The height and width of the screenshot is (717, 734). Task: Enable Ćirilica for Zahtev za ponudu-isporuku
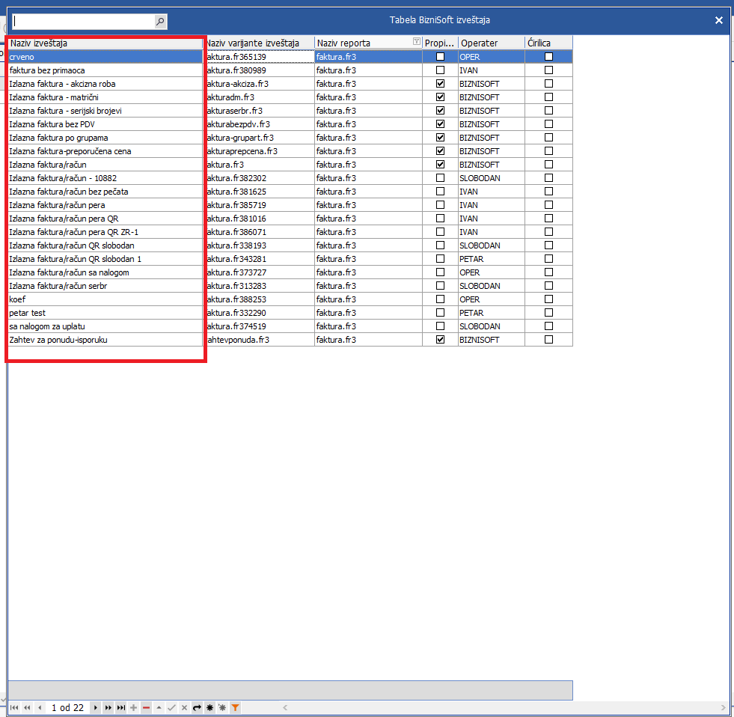(x=548, y=340)
